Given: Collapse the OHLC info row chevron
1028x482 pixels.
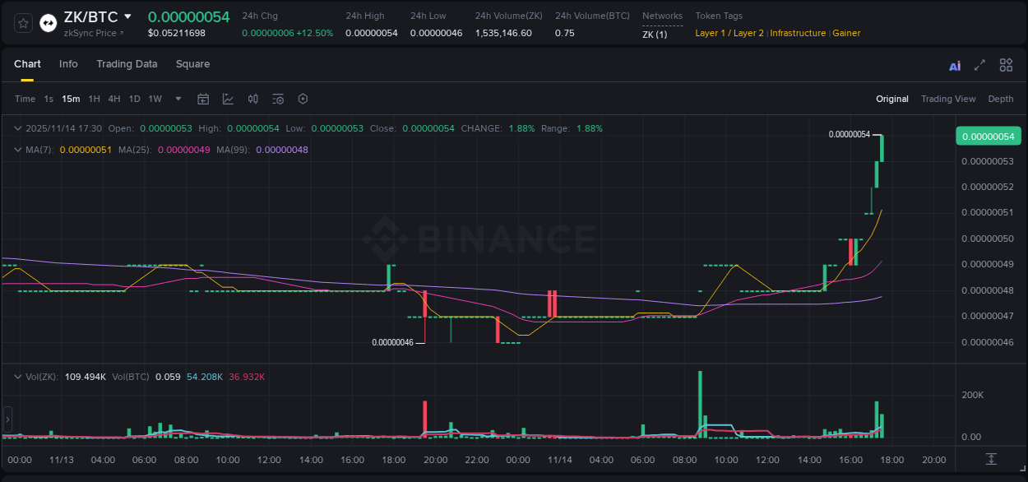Looking at the screenshot, I should [x=17, y=128].
